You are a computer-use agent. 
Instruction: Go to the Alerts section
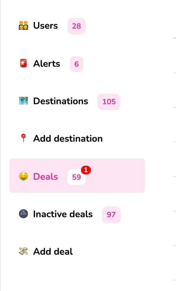point(47,64)
